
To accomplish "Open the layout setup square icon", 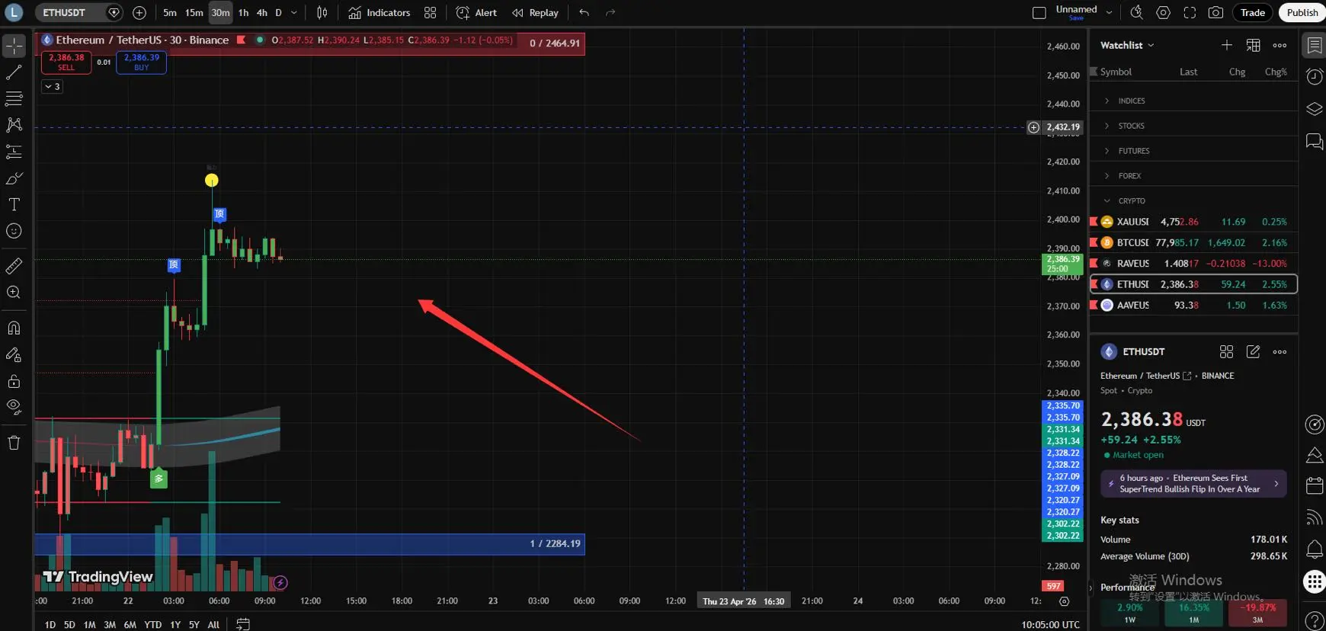I will (1039, 13).
